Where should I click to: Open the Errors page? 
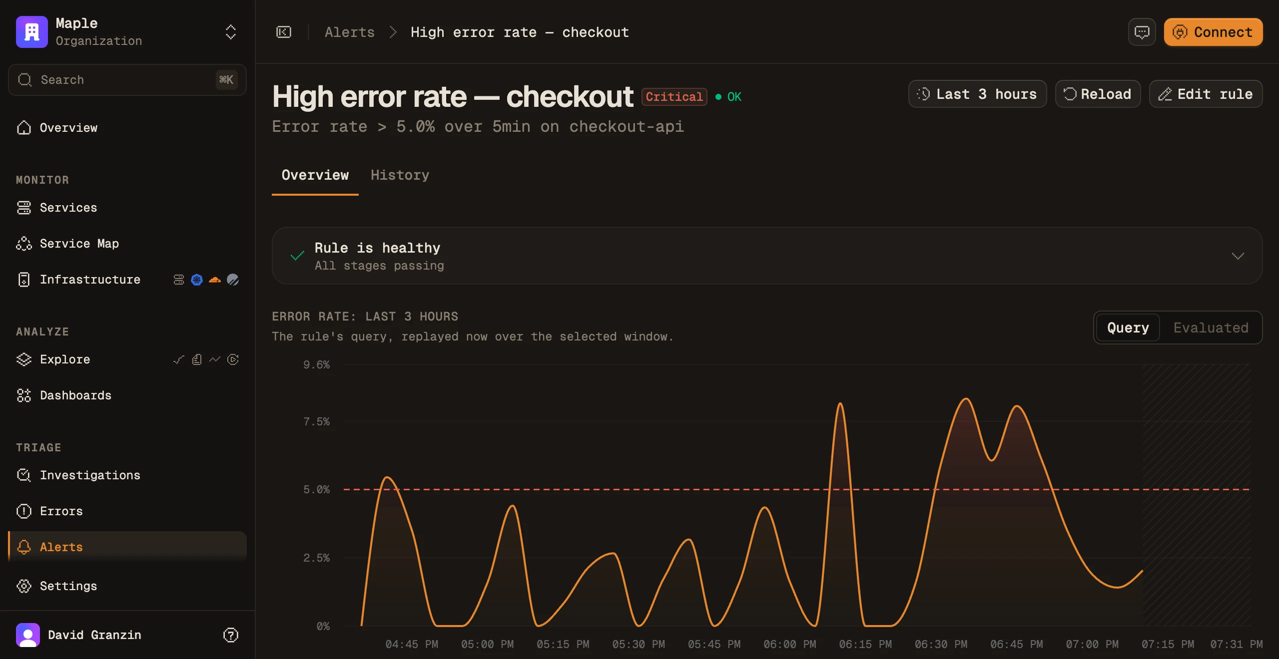(x=127, y=511)
